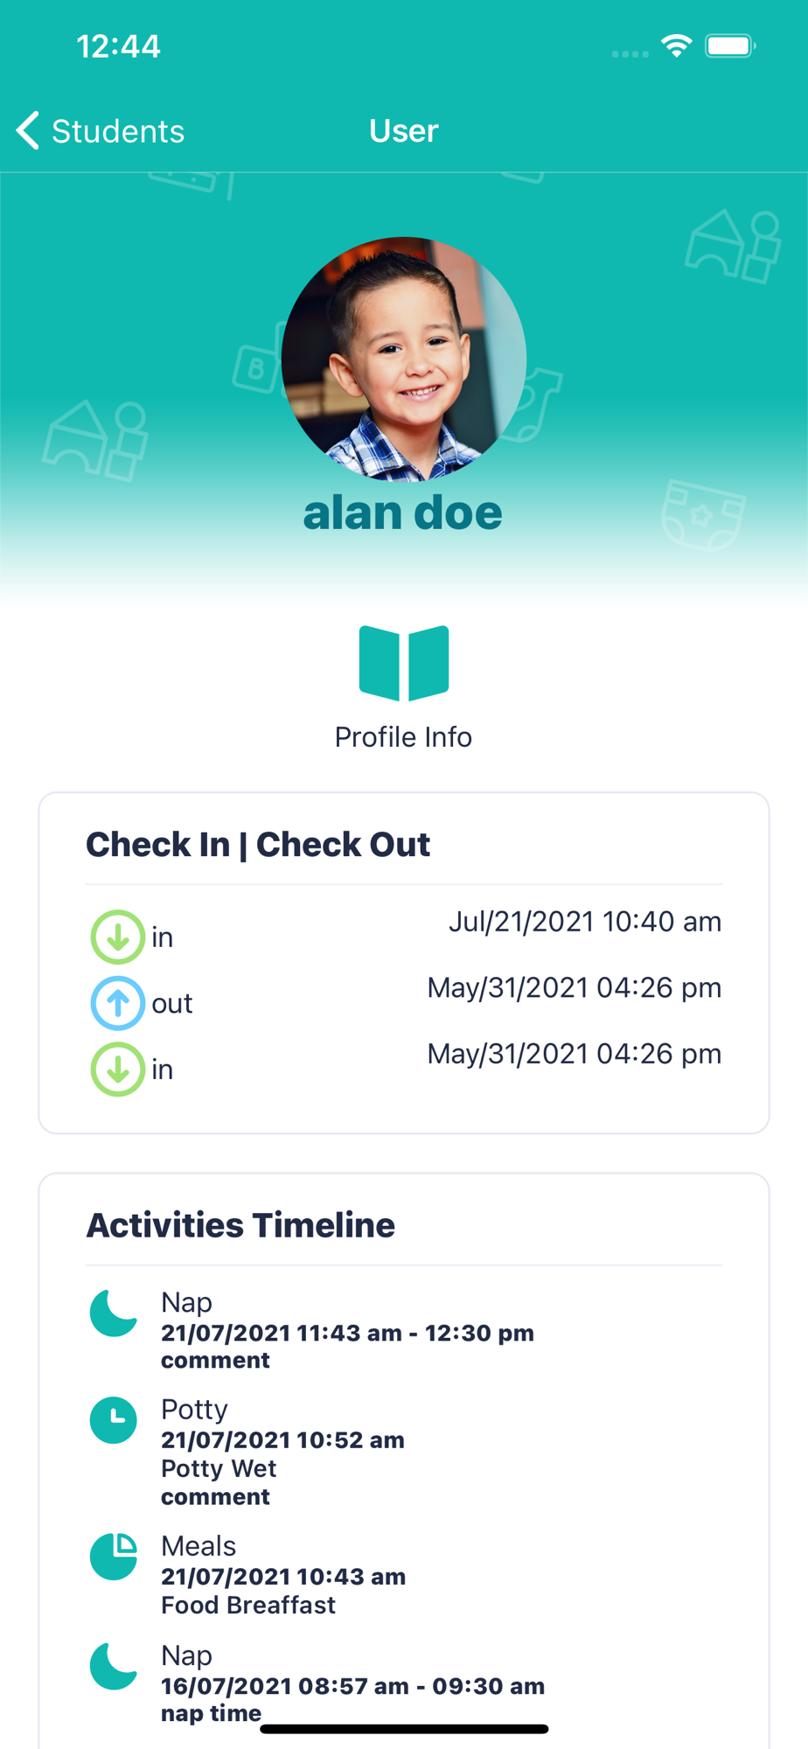Tap alan doe's profile photo
Screen dimensions: 808x1749
[404, 359]
